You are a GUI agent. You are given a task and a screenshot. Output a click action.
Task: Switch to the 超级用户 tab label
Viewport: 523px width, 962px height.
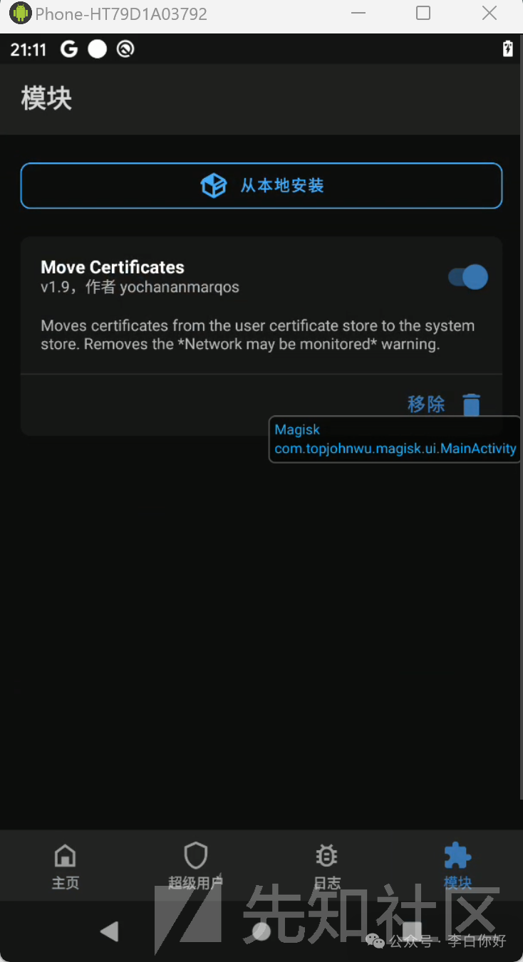pos(196,883)
